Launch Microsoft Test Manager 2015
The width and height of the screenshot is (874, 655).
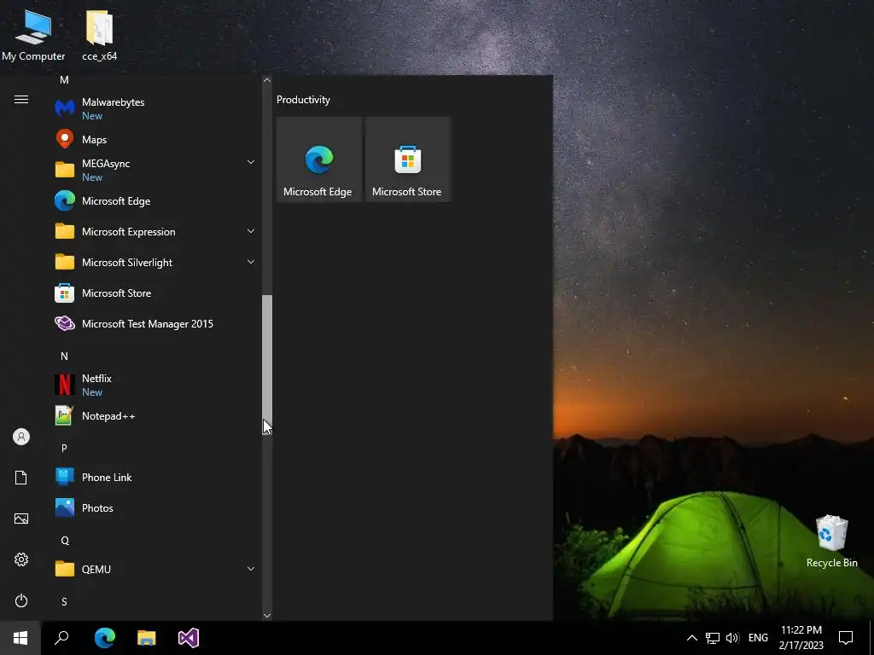coord(155,323)
